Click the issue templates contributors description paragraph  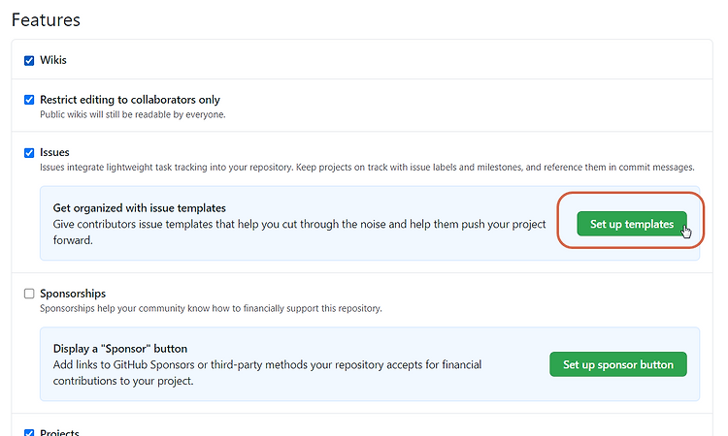click(300, 233)
